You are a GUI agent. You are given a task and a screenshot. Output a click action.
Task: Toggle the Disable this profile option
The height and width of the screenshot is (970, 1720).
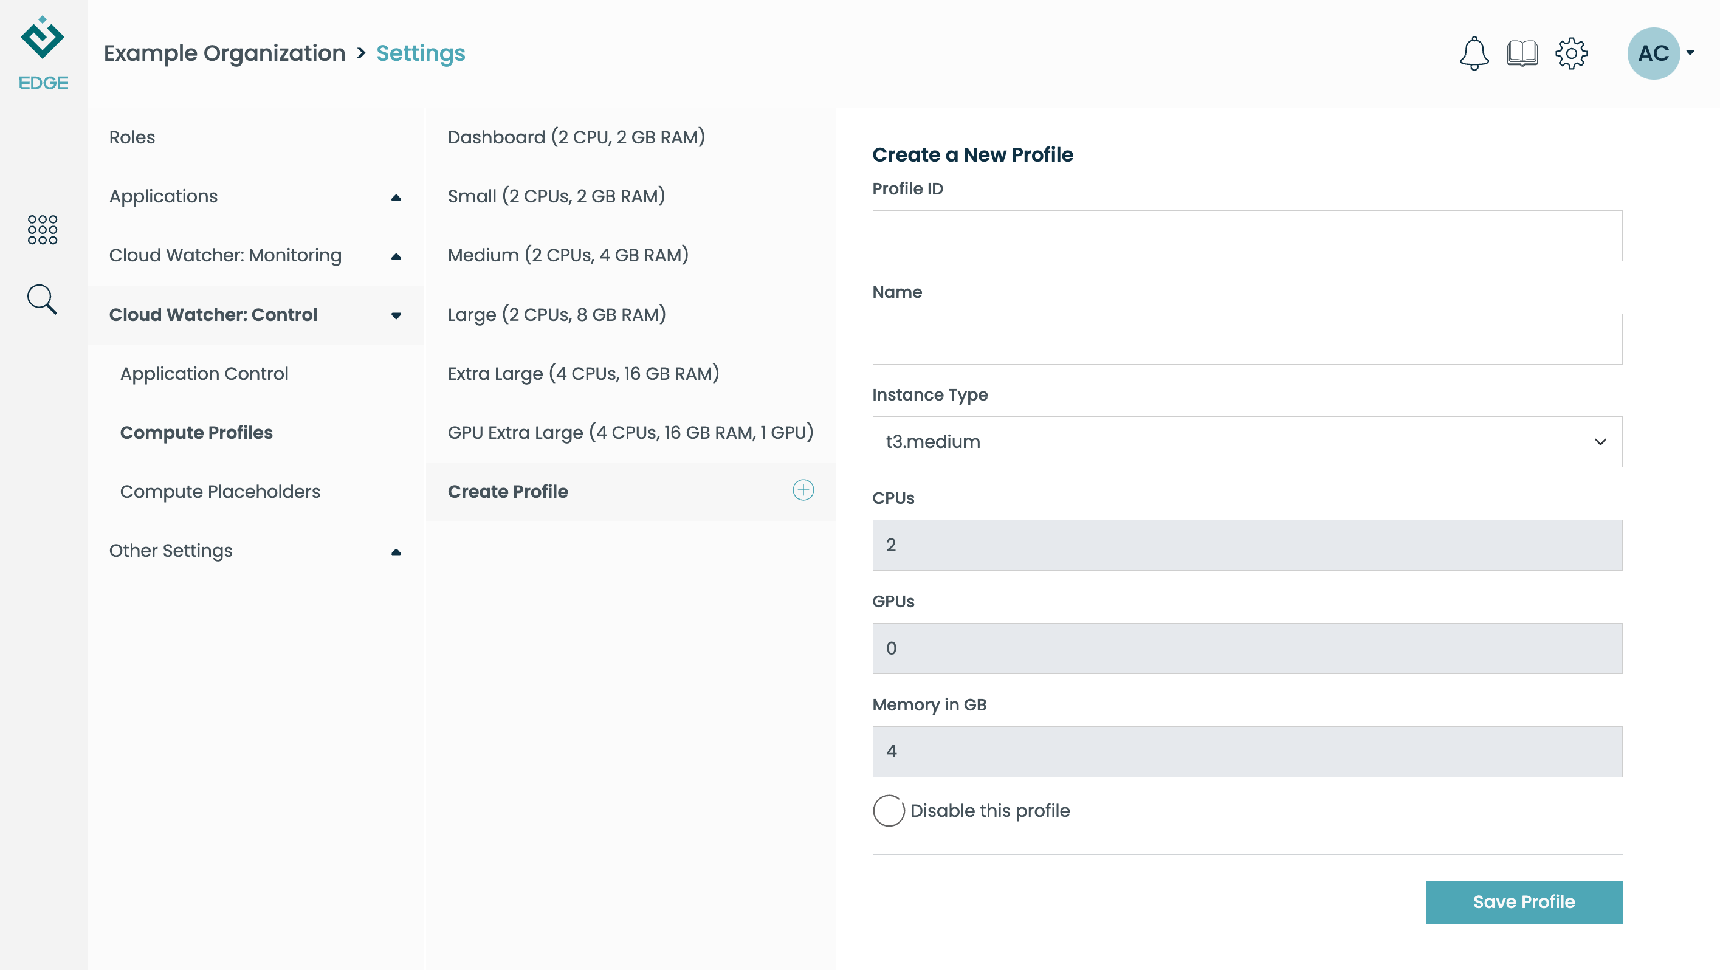click(888, 810)
